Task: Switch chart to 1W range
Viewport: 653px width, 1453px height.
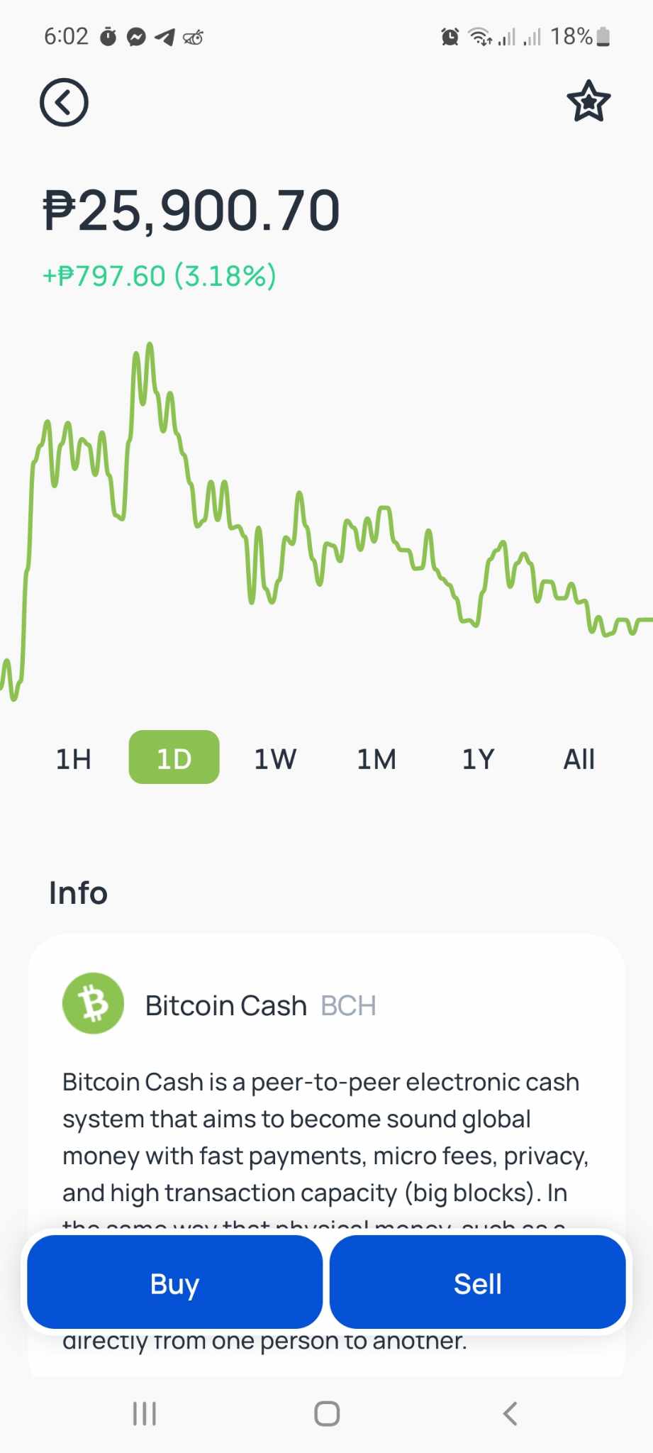Action: (275, 758)
